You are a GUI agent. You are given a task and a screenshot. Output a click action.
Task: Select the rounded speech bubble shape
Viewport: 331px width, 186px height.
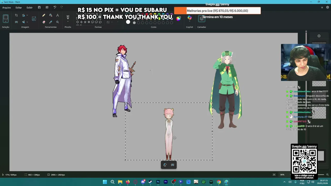(93, 22)
